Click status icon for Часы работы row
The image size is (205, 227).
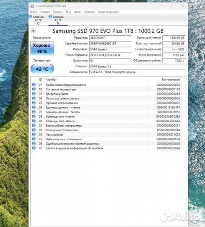pos(34,135)
